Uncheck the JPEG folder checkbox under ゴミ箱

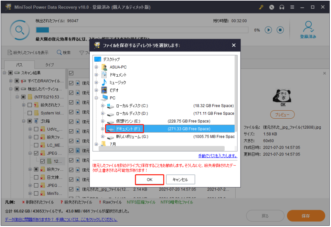click(x=36, y=153)
